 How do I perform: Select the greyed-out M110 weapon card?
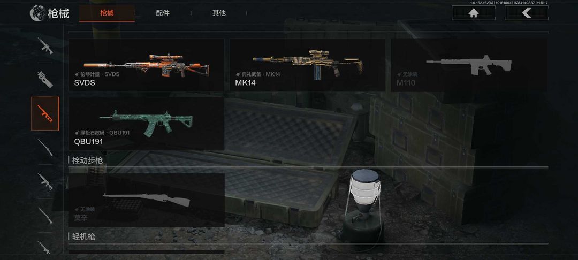point(469,65)
